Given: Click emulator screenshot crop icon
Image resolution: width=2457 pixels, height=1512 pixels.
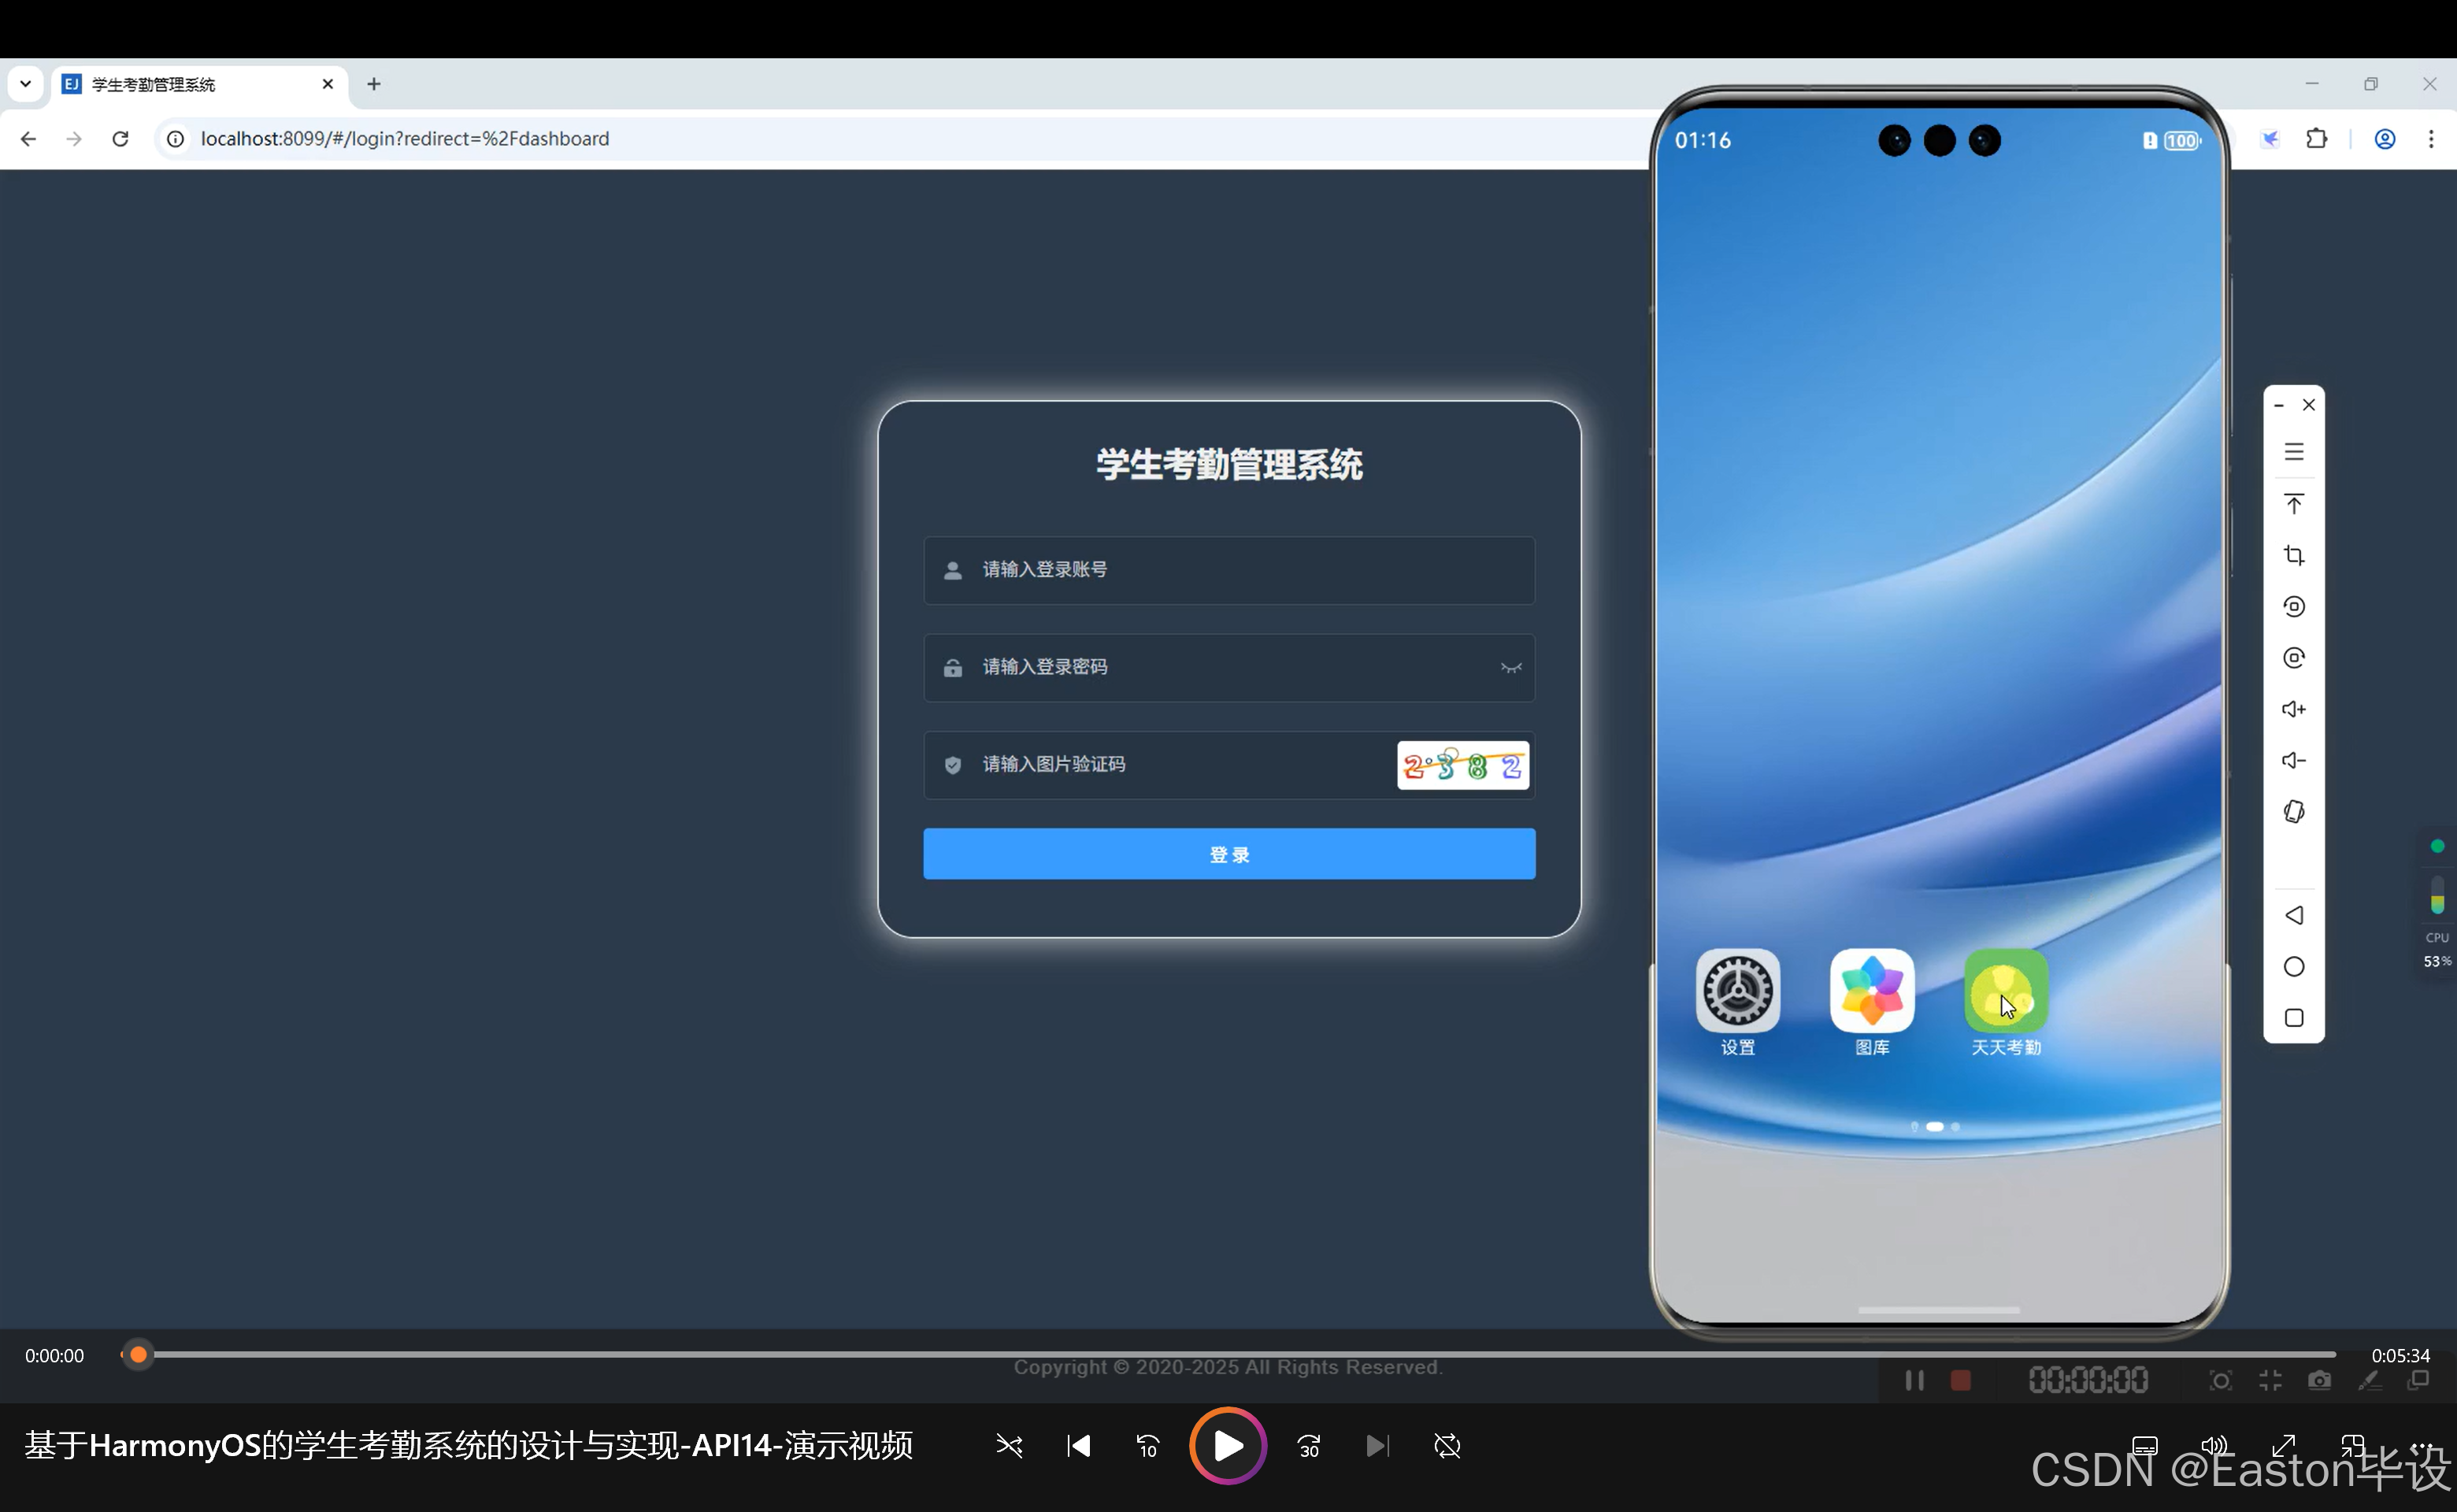Looking at the screenshot, I should 2293,555.
